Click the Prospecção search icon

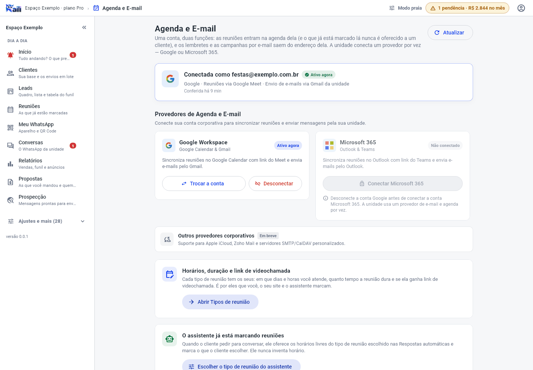(x=10, y=200)
